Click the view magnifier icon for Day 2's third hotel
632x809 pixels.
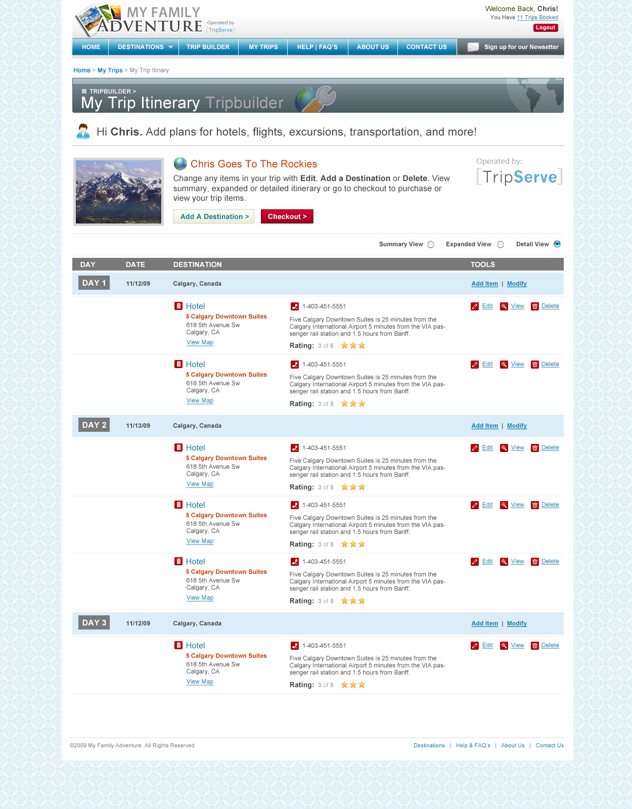click(504, 562)
